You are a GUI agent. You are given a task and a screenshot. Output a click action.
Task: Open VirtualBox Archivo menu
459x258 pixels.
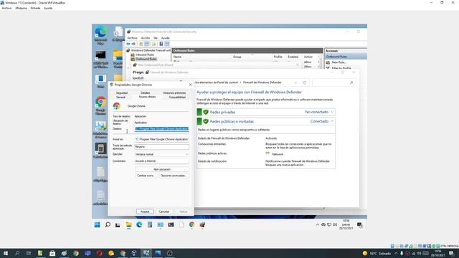point(6,8)
